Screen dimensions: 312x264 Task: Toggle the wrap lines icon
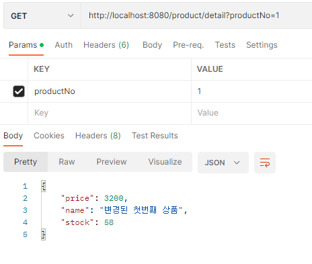tap(265, 163)
